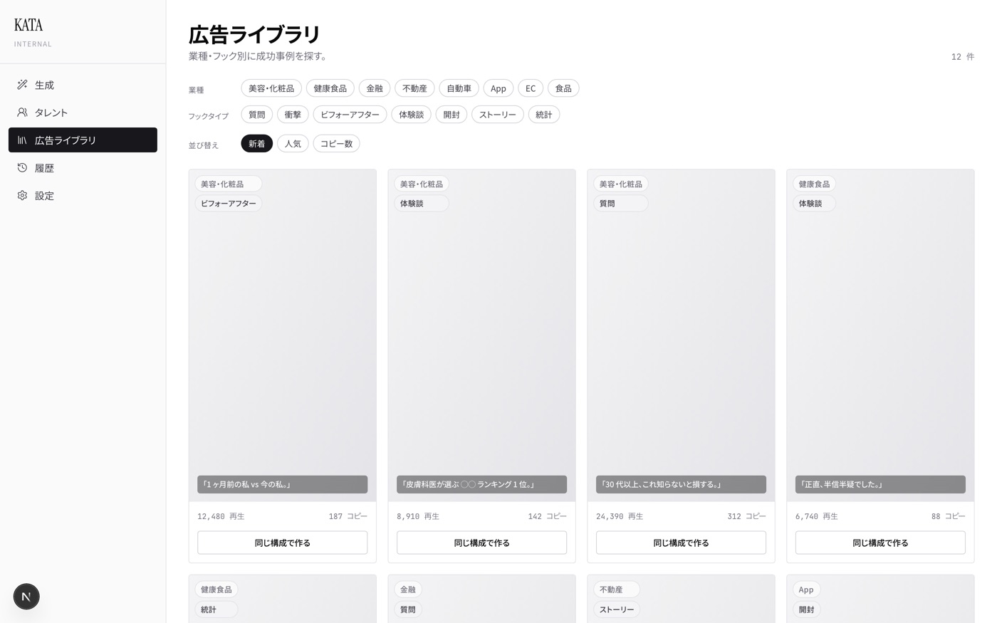Open the 「30代以上、これ知らないと損する。」 ad thumbnail
This screenshot has height=623, width=997.
(682, 335)
